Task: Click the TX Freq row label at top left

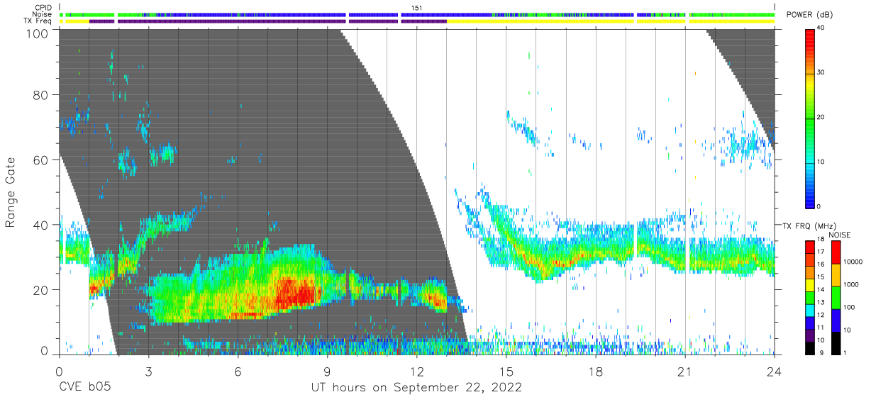Action: (38, 21)
